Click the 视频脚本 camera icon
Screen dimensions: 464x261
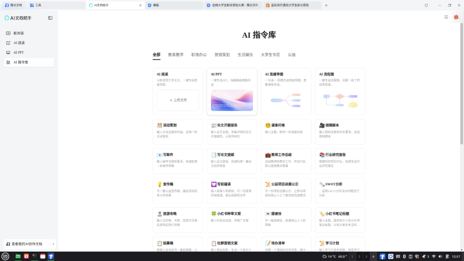coord(322,125)
